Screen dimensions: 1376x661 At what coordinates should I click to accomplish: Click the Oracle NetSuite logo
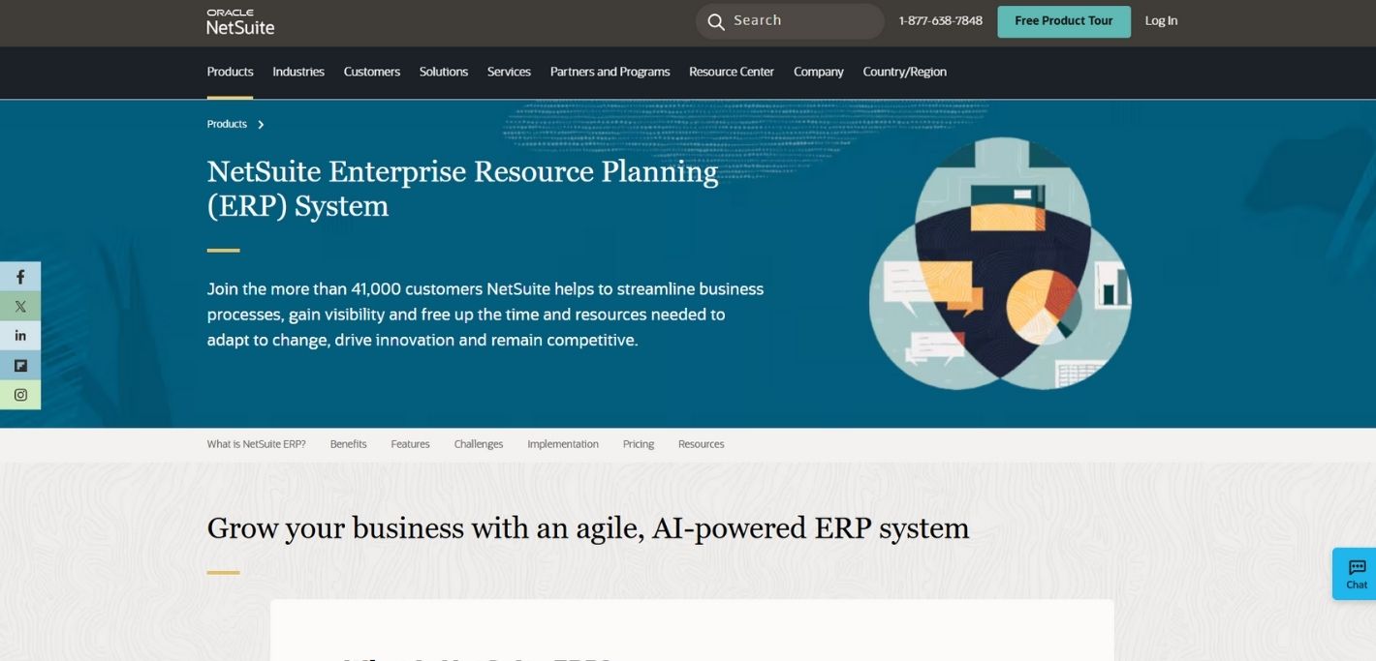pyautogui.click(x=239, y=21)
